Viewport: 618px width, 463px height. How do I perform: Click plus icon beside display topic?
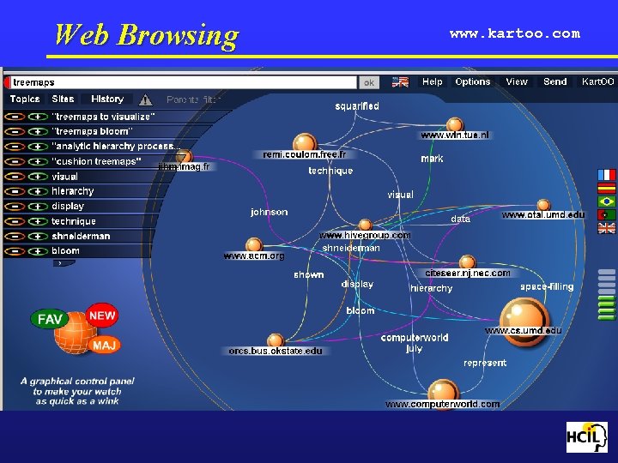click(x=38, y=207)
